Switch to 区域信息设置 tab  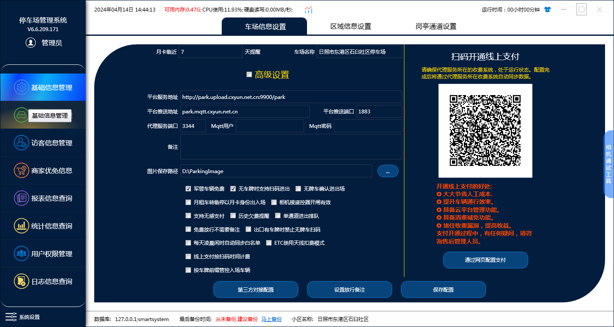pyautogui.click(x=350, y=26)
